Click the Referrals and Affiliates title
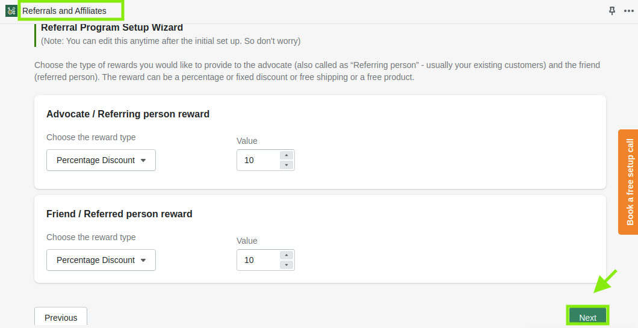The height and width of the screenshot is (328, 638). (64, 11)
